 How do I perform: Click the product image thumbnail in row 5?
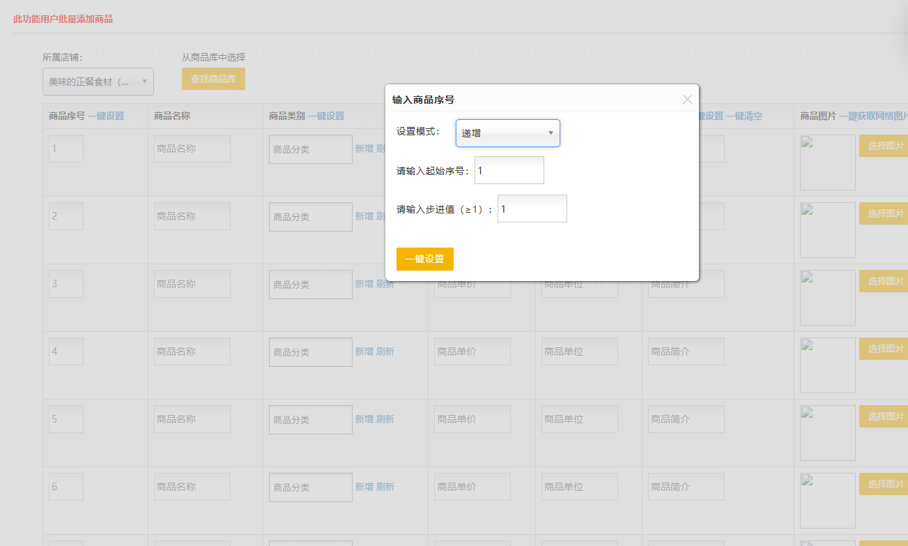pos(828,433)
